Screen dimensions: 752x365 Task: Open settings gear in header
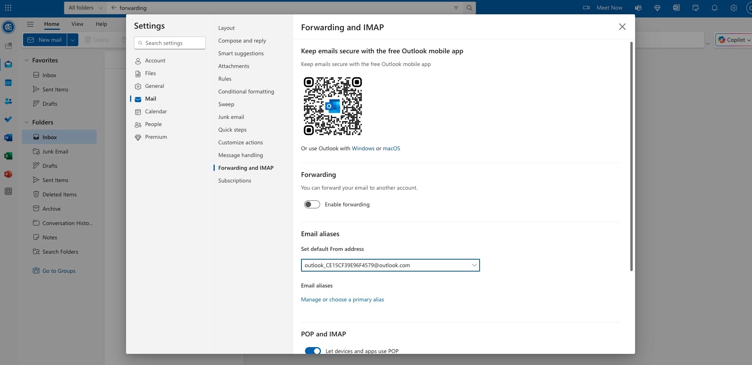coord(734,8)
